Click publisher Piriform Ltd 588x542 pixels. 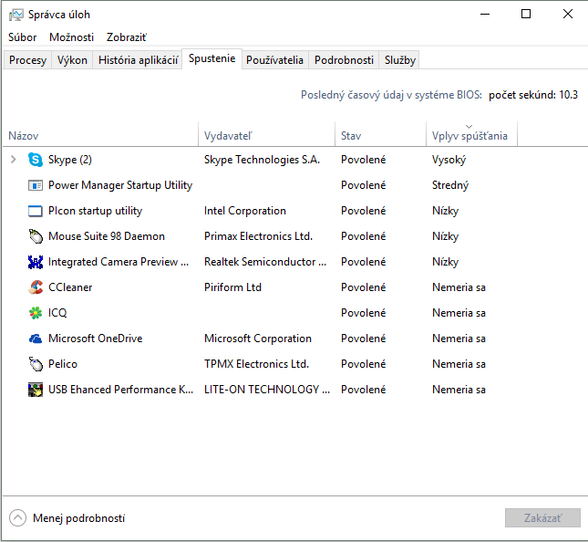232,287
